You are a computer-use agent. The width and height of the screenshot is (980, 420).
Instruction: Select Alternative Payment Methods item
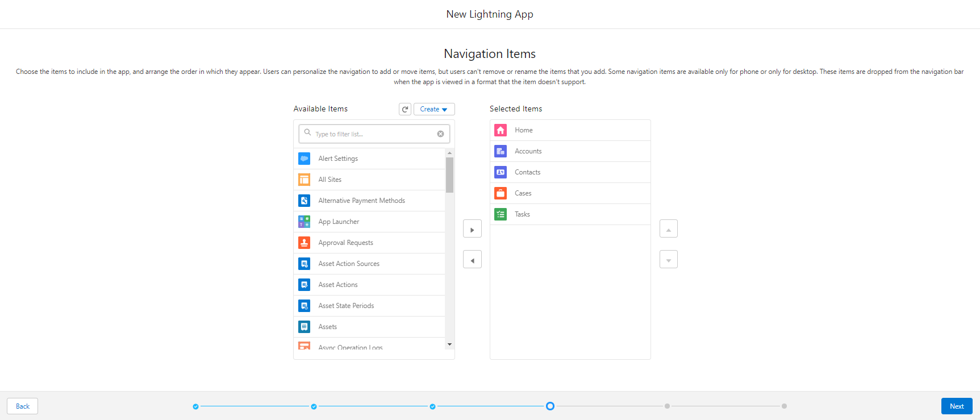click(x=369, y=201)
